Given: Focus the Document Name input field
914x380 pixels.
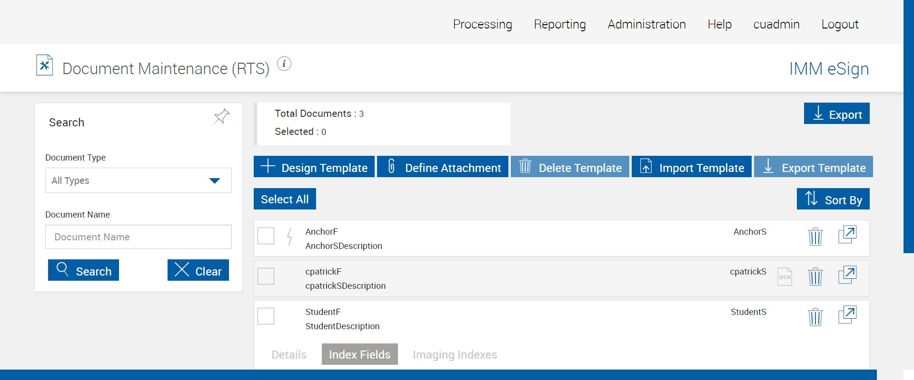Looking at the screenshot, I should pyautogui.click(x=138, y=237).
